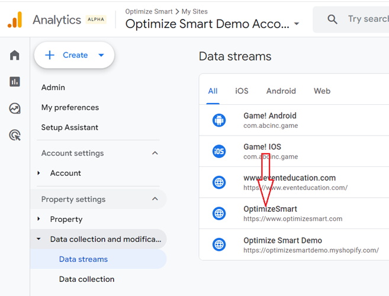Open the property selector dropdown arrow
This screenshot has height=296, width=389.
297,24
